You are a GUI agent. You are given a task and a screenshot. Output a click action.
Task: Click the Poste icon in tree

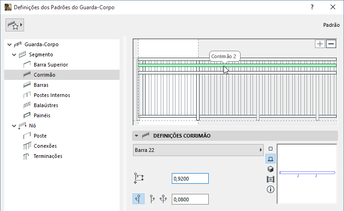coord(27,136)
